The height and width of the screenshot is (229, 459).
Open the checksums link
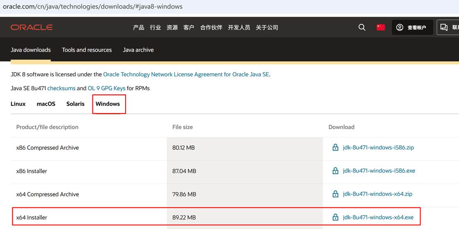click(x=61, y=88)
